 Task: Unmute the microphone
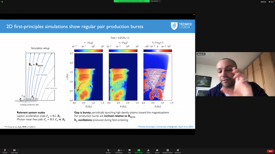(x=5, y=150)
